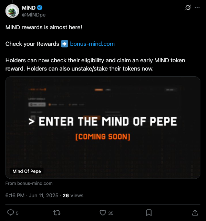The width and height of the screenshot is (206, 221).
Task: Open the 26 Views count
Action: pos(73,196)
